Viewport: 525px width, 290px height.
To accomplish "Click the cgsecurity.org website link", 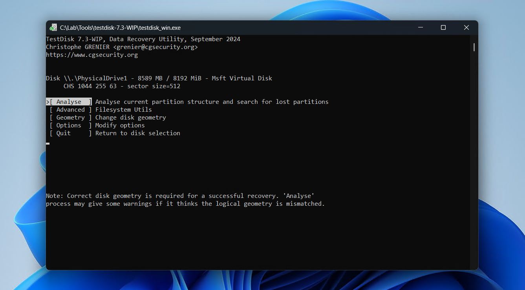I will (x=92, y=54).
